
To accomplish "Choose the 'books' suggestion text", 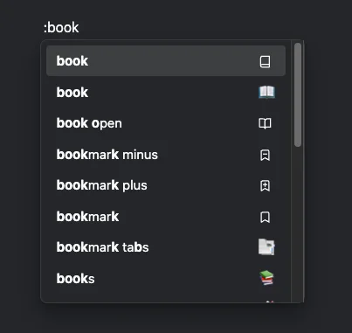I will click(x=75, y=279).
